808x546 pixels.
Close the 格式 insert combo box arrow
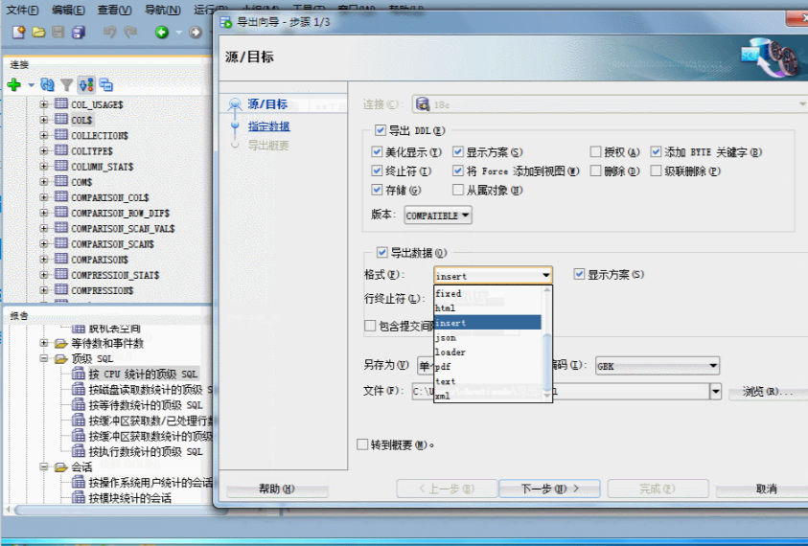point(545,276)
